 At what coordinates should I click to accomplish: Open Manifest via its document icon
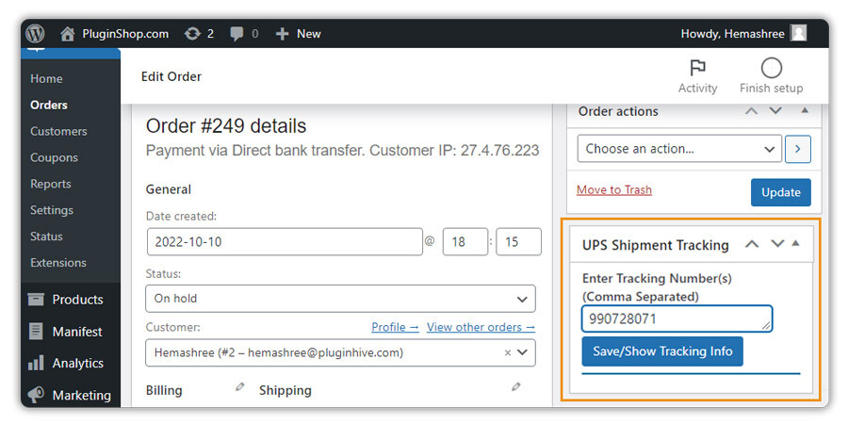(36, 332)
